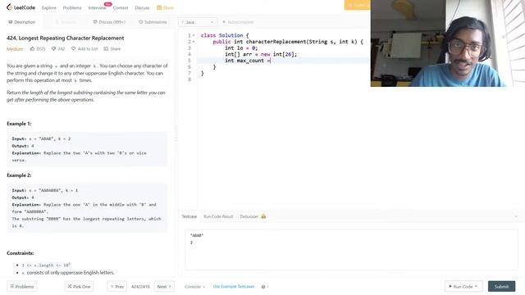525x295 pixels.
Task: Click the Share button
Action: (112, 49)
